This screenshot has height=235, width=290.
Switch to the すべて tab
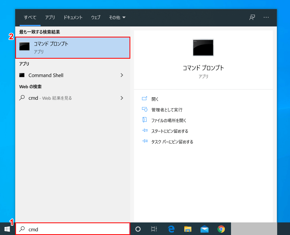[x=30, y=17]
